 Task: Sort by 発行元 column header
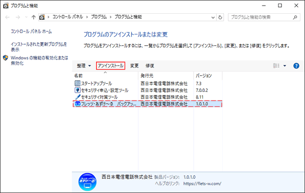point(166,76)
